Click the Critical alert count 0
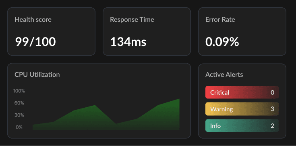 click(272, 92)
